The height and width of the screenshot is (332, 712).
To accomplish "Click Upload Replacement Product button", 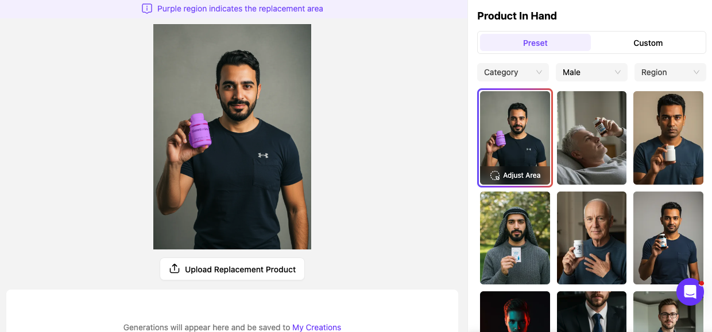I will [232, 269].
